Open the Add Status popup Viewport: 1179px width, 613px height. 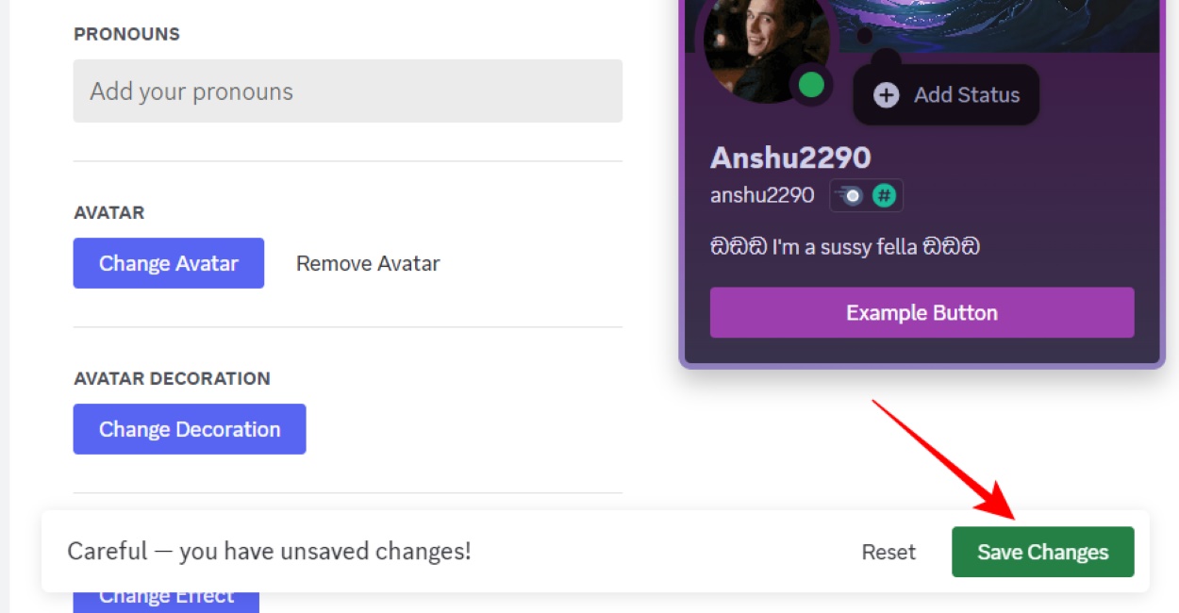click(946, 94)
